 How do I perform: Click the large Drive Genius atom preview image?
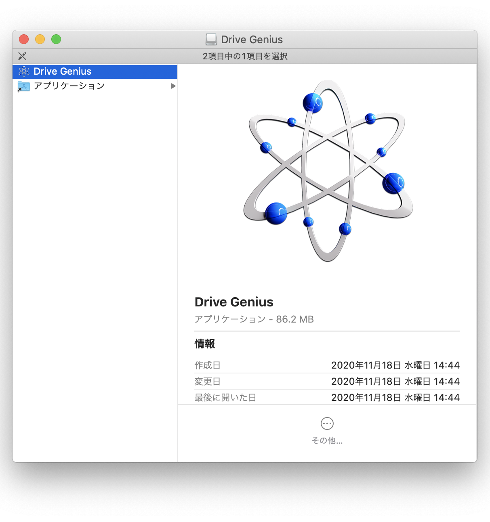pos(328,171)
